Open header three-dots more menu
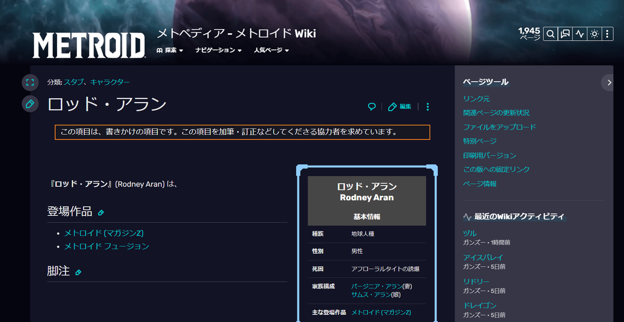Image resolution: width=624 pixels, height=322 pixels. (x=607, y=34)
